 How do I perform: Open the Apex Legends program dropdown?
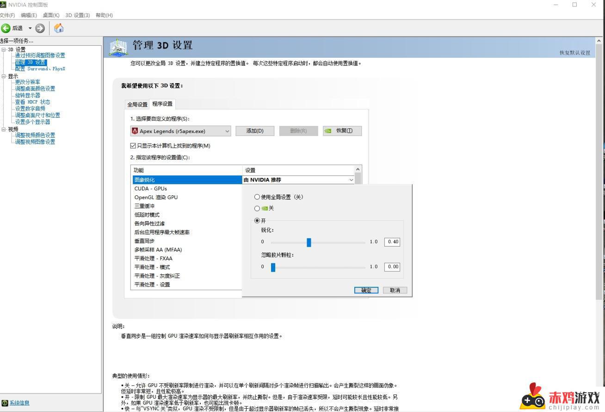181,131
